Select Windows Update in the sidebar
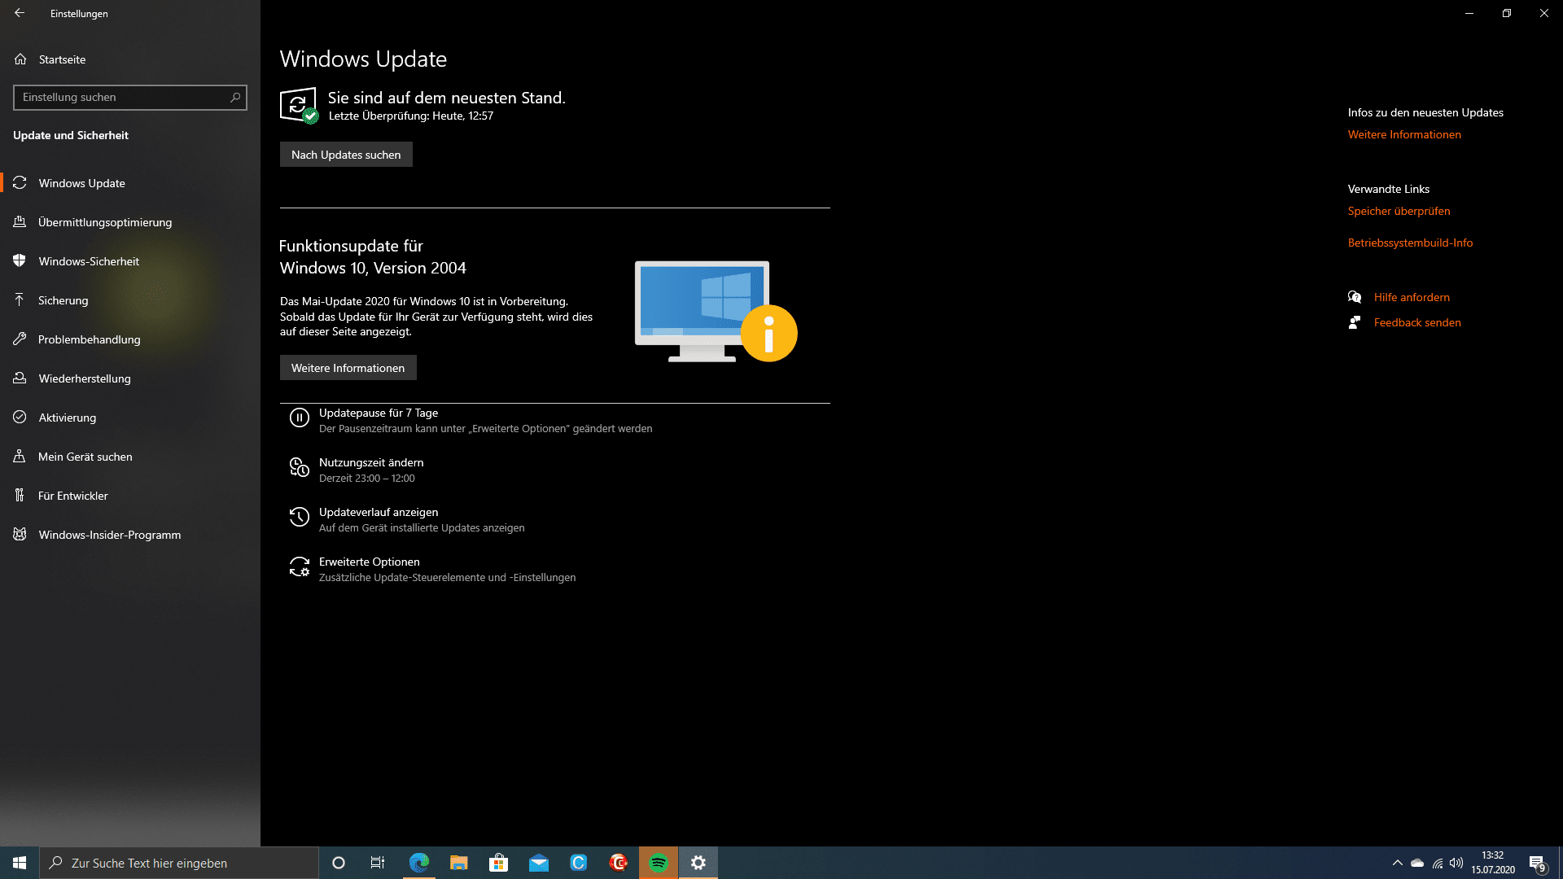This screenshot has width=1563, height=879. (130, 183)
